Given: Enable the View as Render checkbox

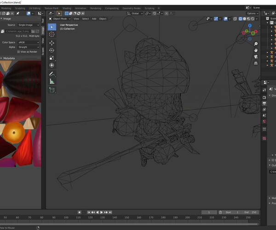Looking at the screenshot, I should pos(19,52).
